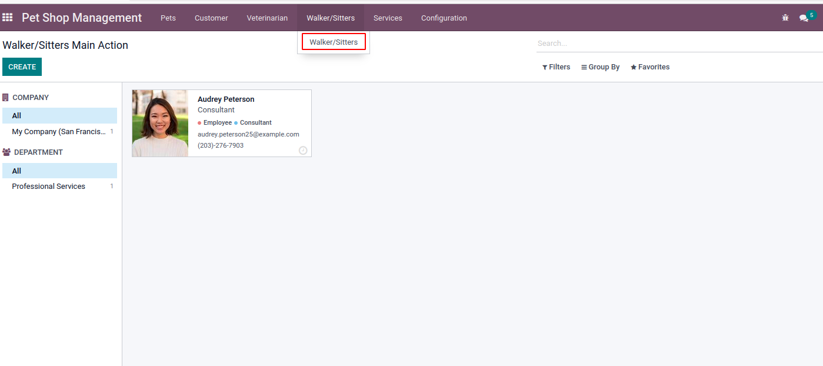Expand the Group By dropdown

coord(601,67)
